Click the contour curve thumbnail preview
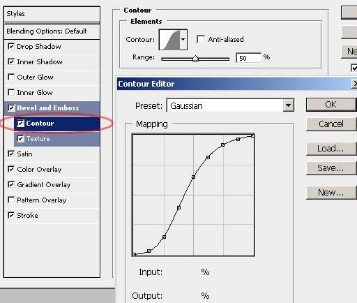The height and width of the screenshot is (303, 357). (x=169, y=40)
